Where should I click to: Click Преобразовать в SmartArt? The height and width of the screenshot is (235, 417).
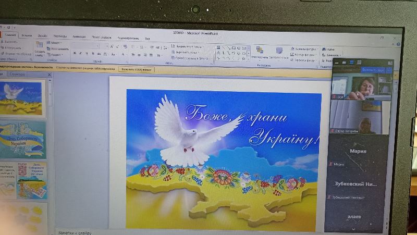tap(190, 58)
